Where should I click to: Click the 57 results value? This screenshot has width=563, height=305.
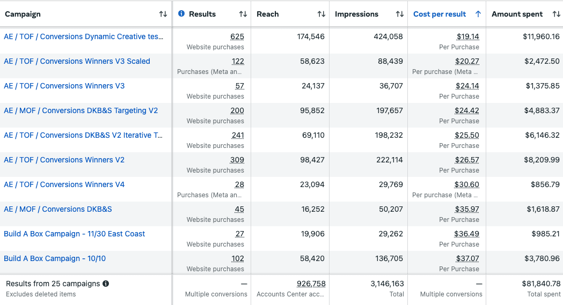coord(239,86)
